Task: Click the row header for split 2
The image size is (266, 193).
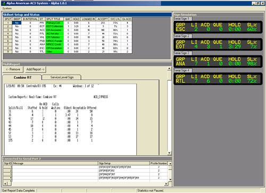Action: coord(8,26)
